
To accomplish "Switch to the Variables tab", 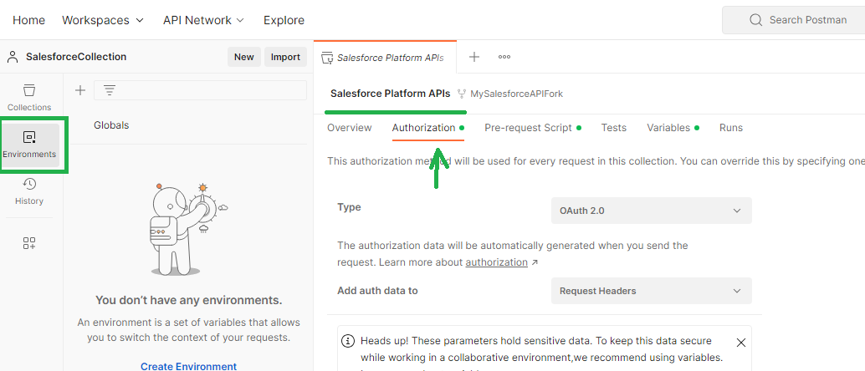I will [x=673, y=128].
